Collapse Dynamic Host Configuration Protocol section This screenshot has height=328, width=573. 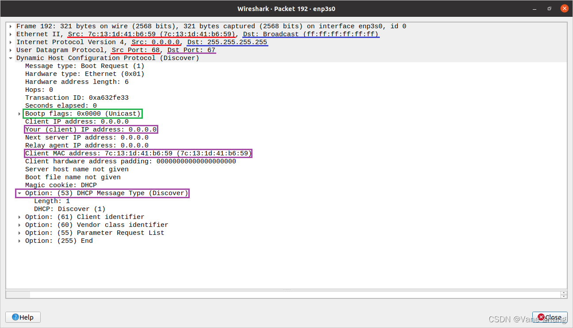click(11, 58)
